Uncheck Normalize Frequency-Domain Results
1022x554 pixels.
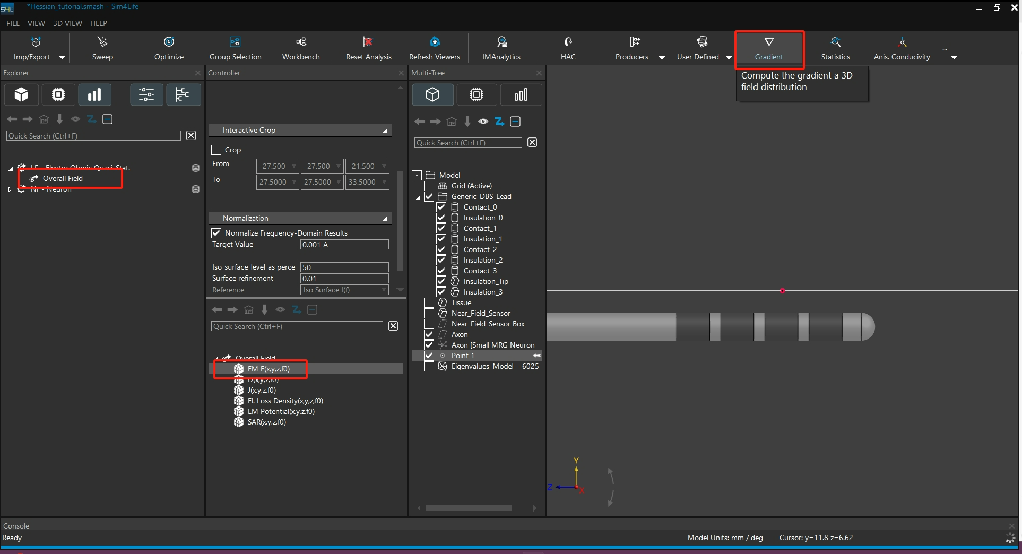coord(216,233)
